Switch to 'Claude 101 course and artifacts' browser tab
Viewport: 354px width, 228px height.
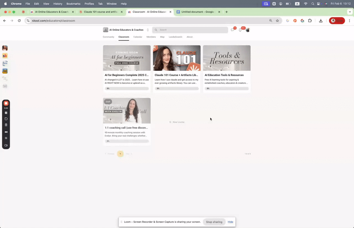[101, 12]
